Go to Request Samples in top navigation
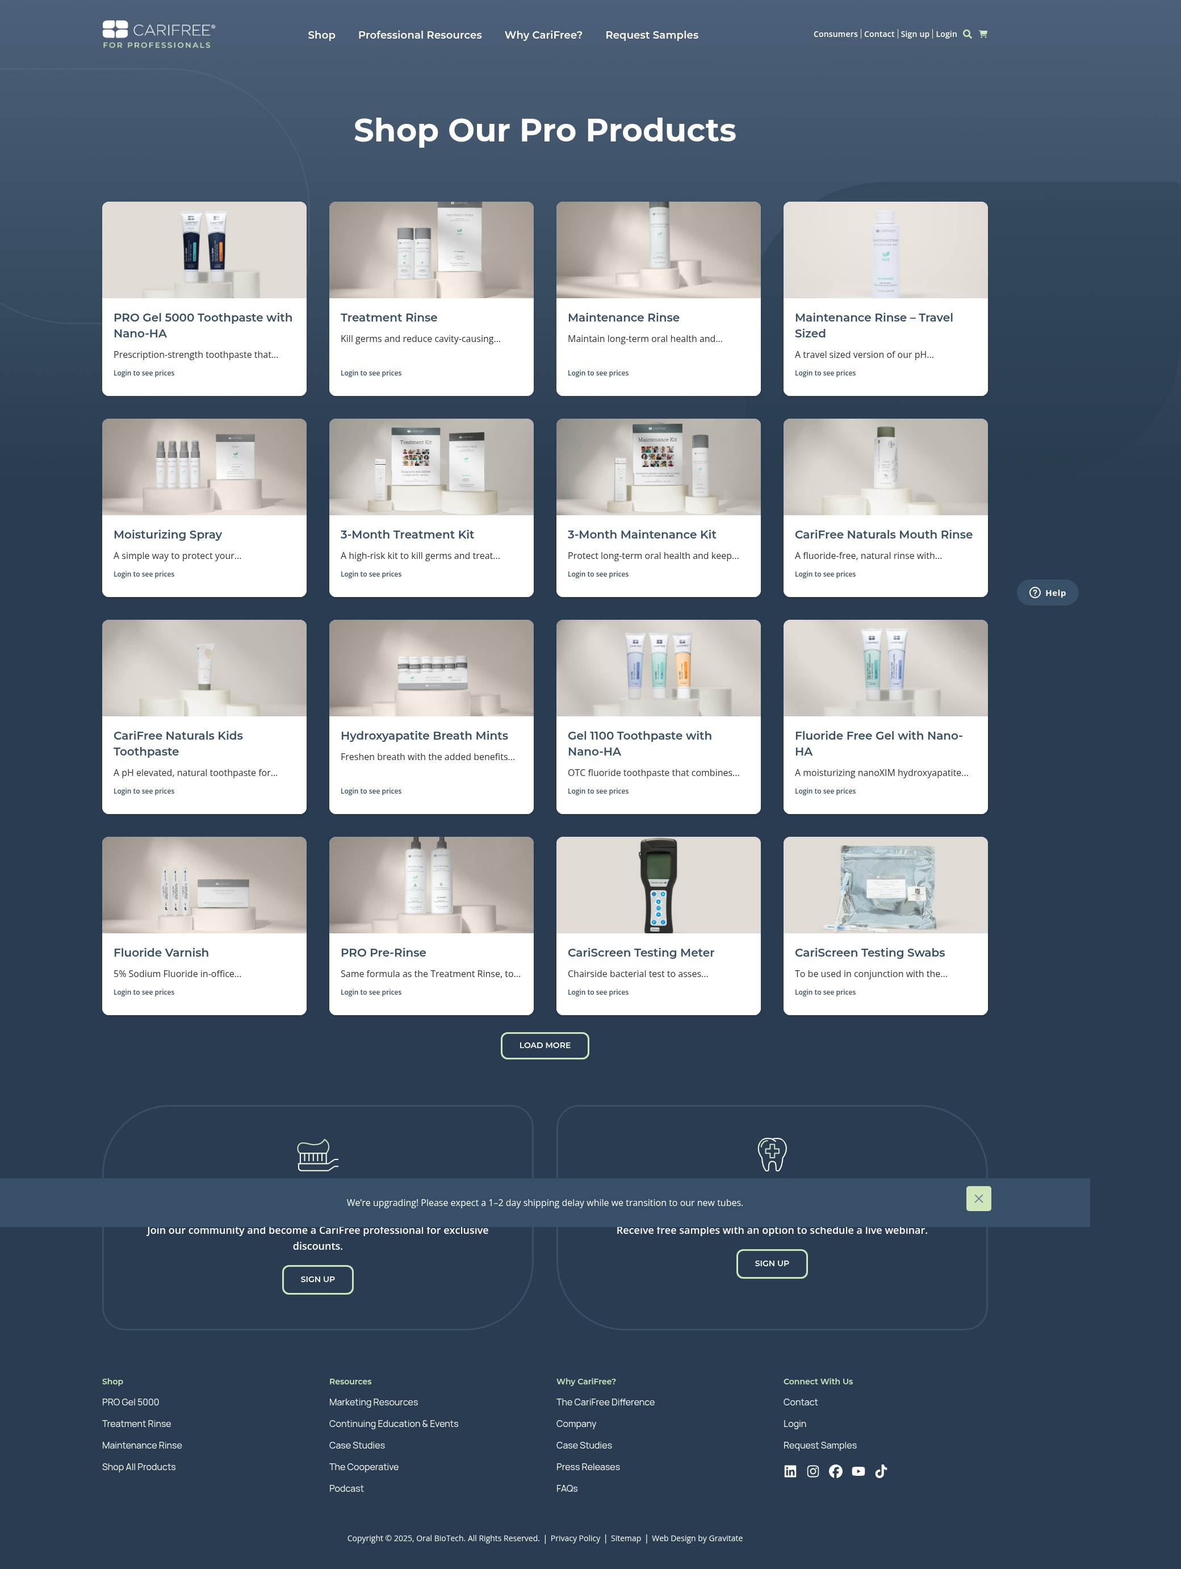Image resolution: width=1181 pixels, height=1569 pixels. (651, 35)
